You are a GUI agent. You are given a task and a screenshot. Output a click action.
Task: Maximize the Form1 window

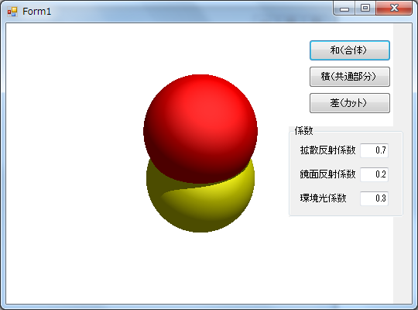(365, 9)
